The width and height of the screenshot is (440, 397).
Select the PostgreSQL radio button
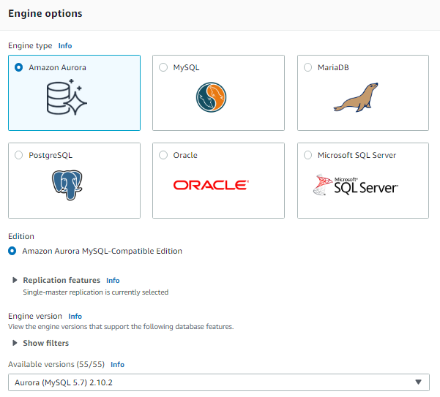tap(19, 155)
